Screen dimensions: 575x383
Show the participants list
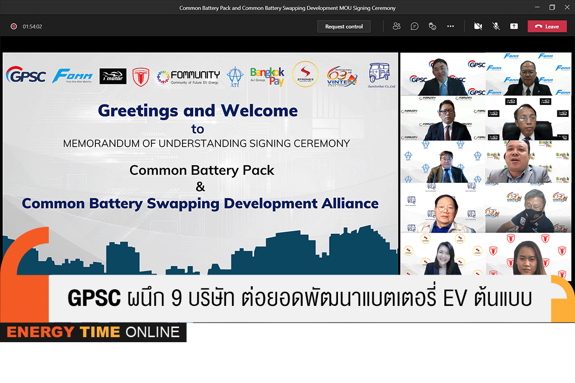(396, 26)
